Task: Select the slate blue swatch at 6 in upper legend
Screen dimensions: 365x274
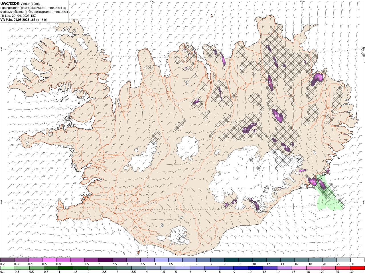Action: pyautogui.click(x=203, y=260)
